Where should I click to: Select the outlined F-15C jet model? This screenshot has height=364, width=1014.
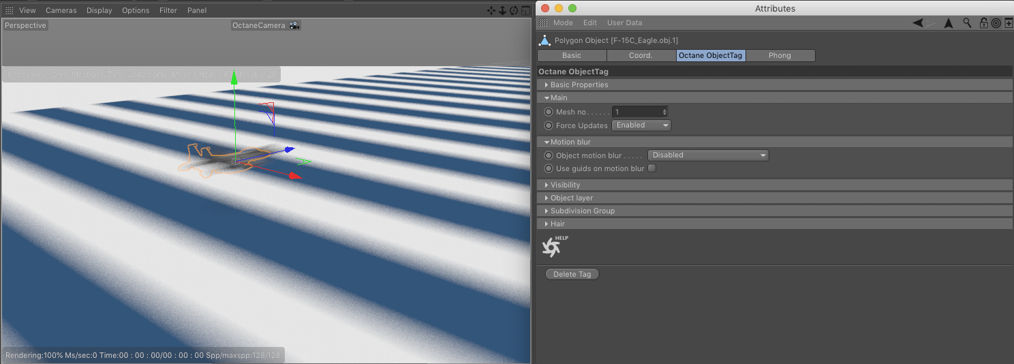(x=225, y=160)
